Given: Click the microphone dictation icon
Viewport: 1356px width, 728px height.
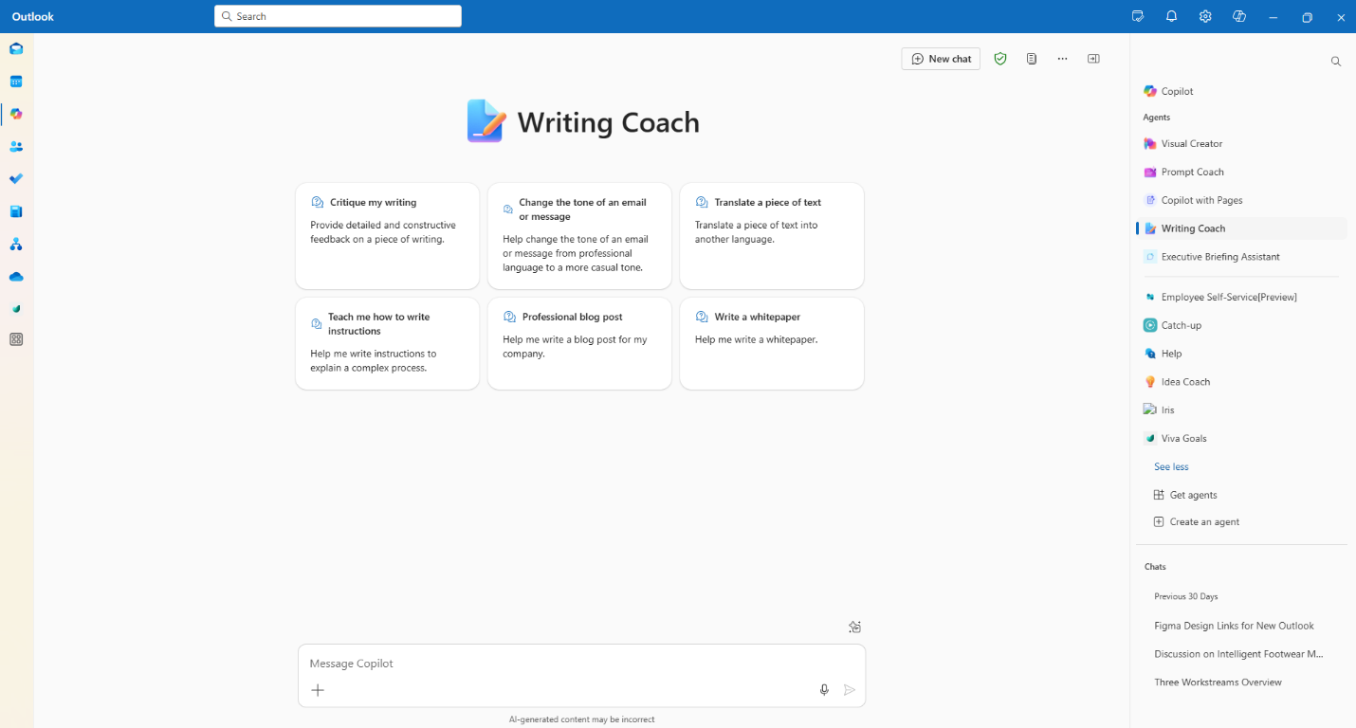Looking at the screenshot, I should pyautogui.click(x=824, y=690).
